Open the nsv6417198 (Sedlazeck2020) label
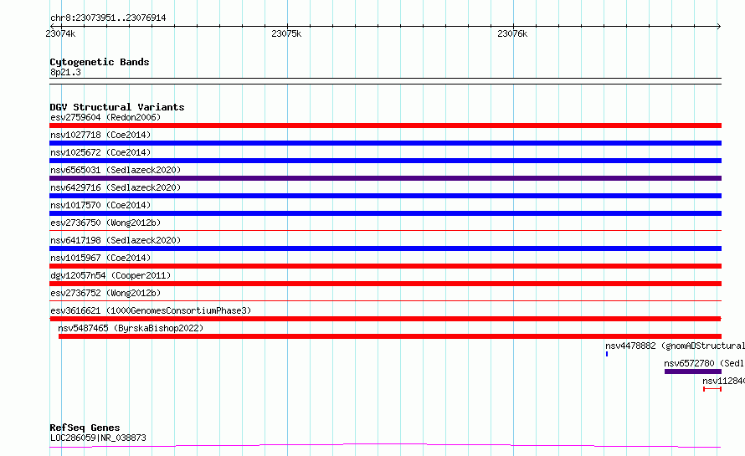 coord(116,240)
